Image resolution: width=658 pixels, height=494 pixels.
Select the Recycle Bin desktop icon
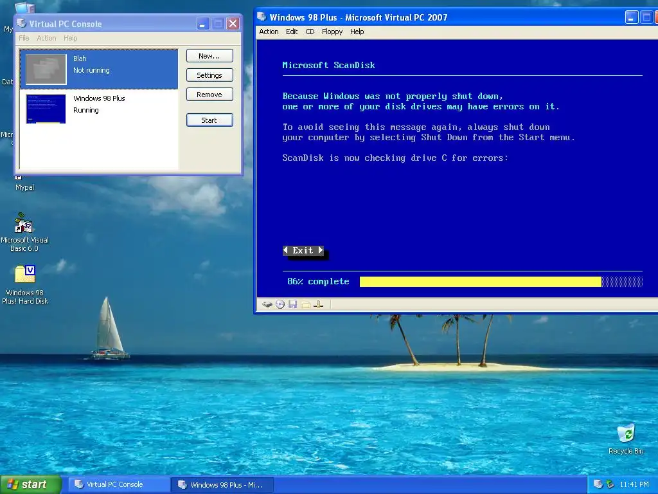click(x=626, y=439)
